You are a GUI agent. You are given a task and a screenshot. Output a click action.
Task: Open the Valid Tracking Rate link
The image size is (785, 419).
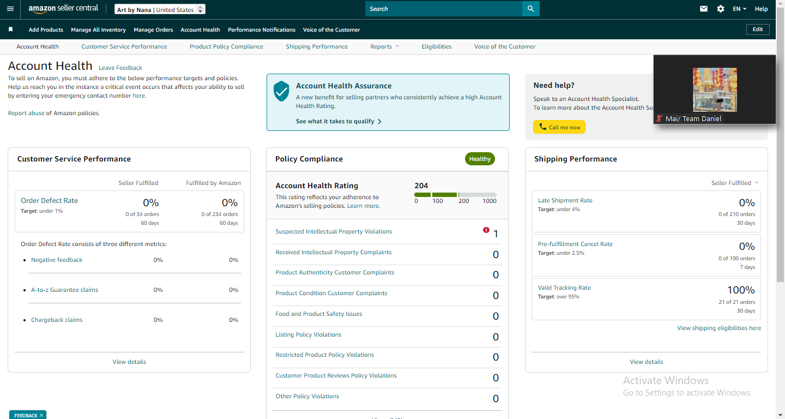[564, 288]
